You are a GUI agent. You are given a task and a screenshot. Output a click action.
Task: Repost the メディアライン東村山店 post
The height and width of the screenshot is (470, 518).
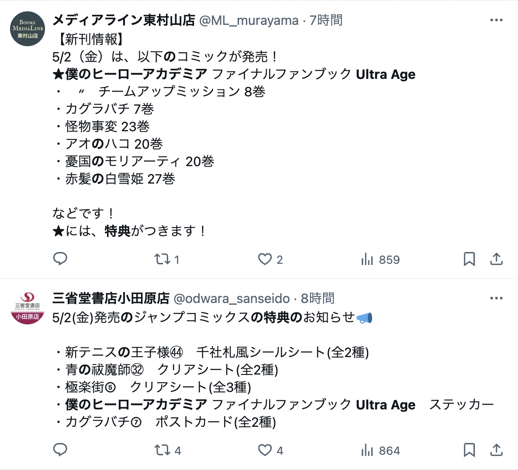tap(167, 259)
